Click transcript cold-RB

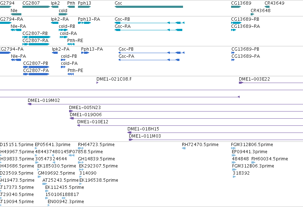[63, 30]
